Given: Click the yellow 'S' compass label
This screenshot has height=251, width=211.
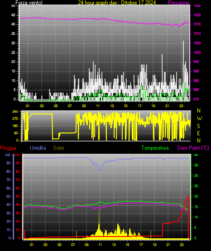Looking at the screenshot, I should 198,126.
